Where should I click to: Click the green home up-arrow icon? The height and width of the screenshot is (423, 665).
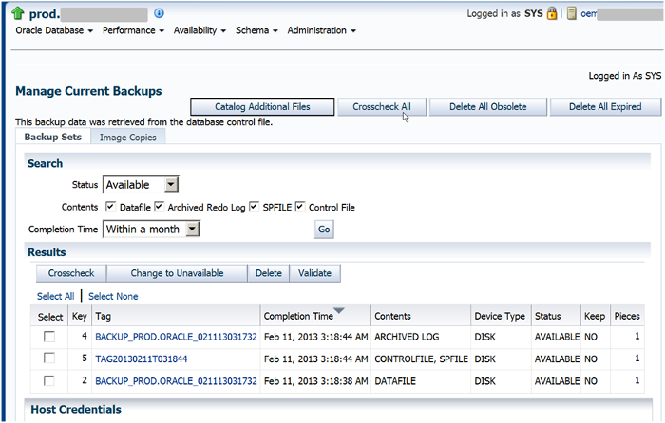tap(18, 13)
